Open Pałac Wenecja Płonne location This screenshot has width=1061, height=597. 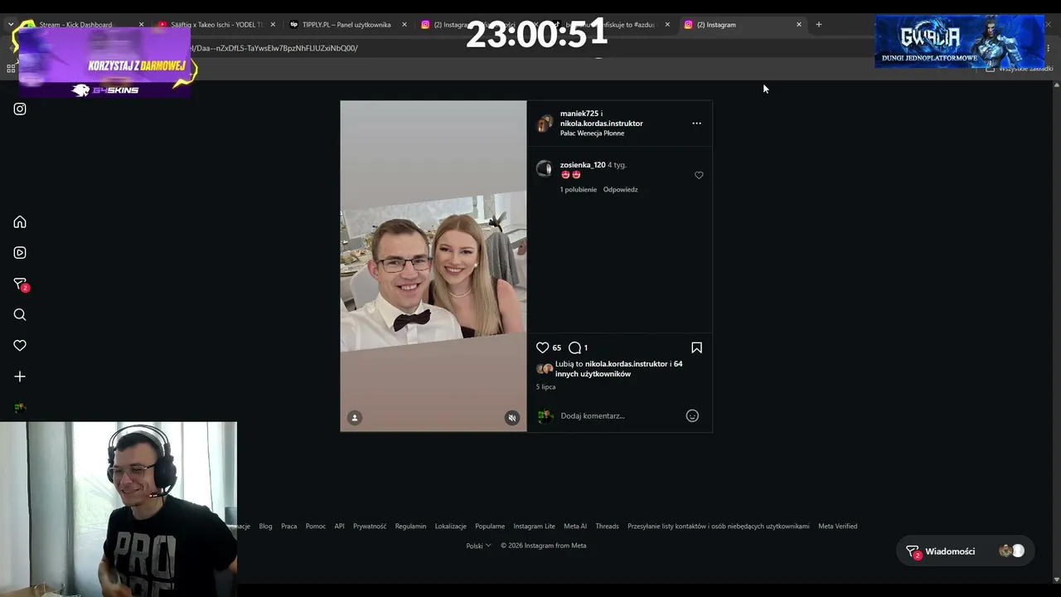(592, 133)
